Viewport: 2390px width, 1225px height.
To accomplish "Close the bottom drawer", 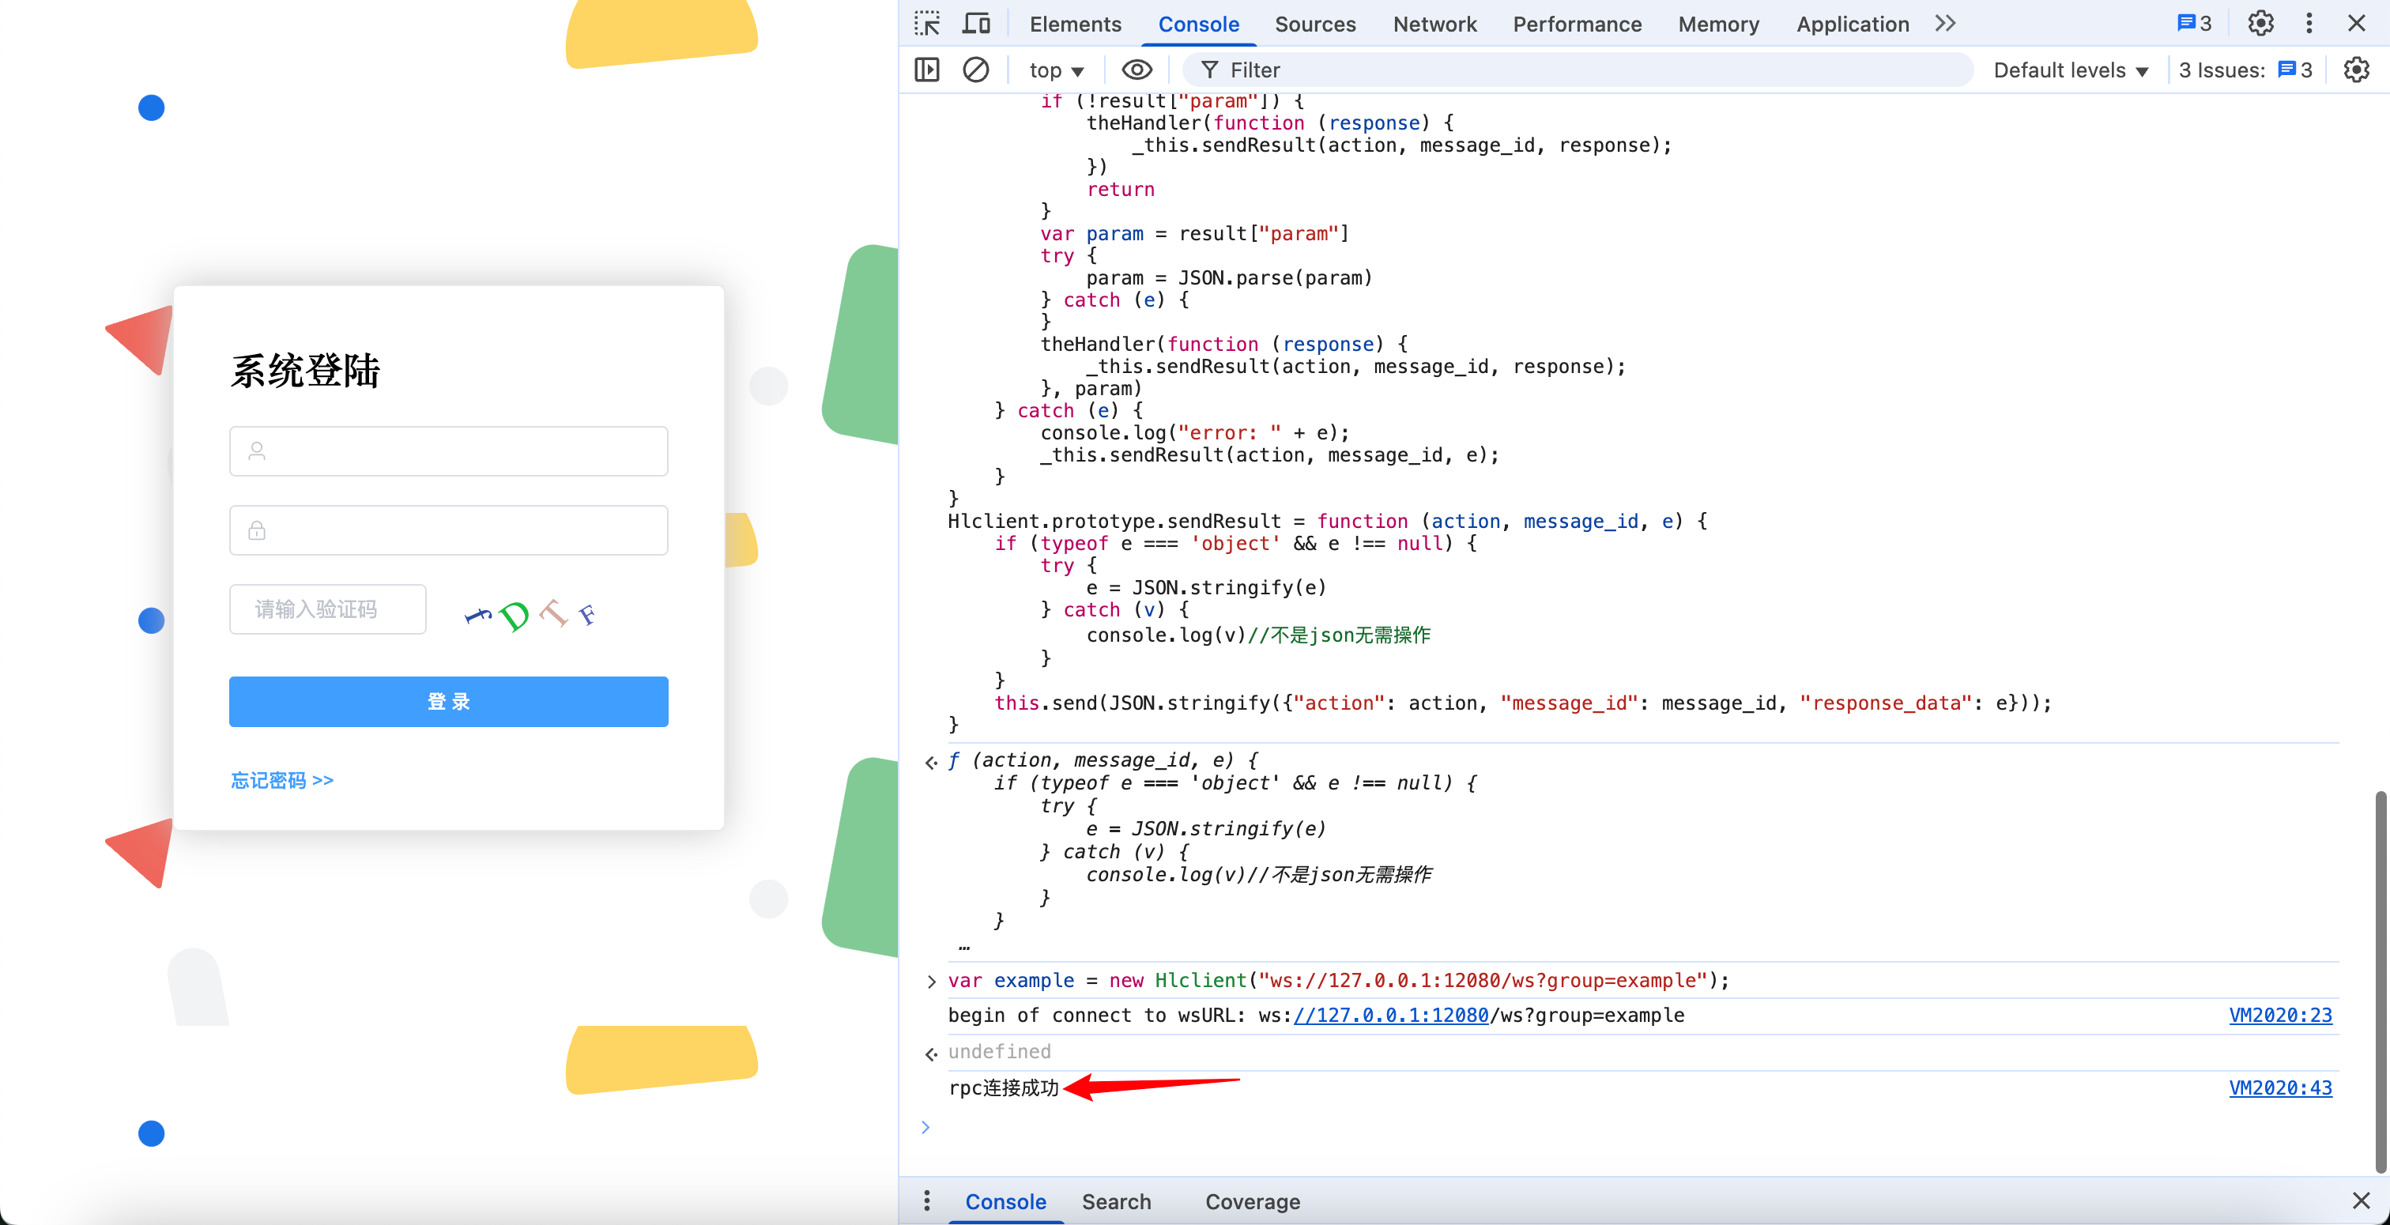I will tap(2360, 1200).
